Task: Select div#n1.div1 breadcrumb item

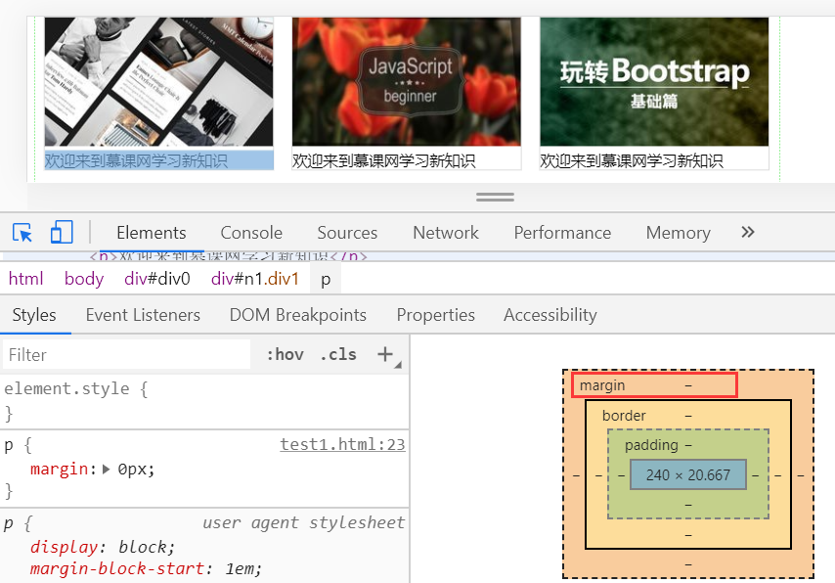Action: [255, 279]
